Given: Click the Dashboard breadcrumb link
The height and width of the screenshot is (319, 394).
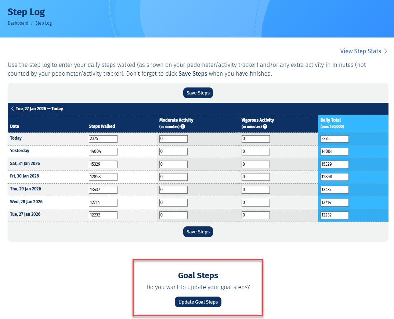Looking at the screenshot, I should [x=18, y=23].
